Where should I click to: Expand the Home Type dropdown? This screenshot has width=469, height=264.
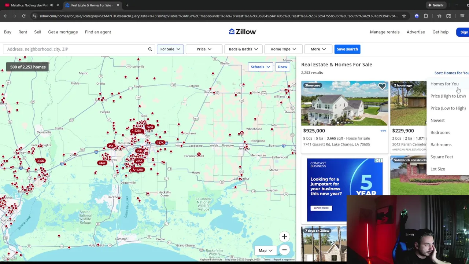[x=283, y=49]
